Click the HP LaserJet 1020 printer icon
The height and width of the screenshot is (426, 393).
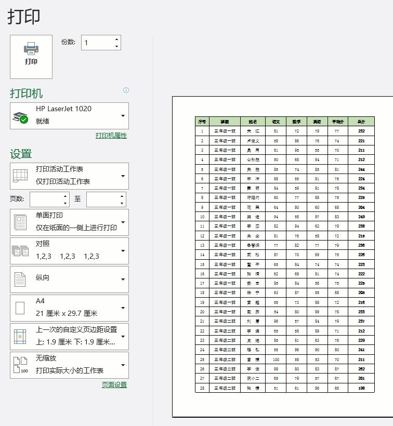point(20,117)
